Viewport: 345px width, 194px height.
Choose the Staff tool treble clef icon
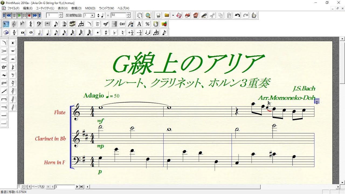point(14,24)
